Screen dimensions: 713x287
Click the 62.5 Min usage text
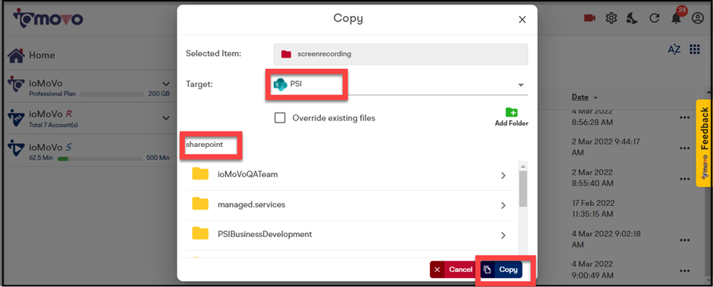pyautogui.click(x=40, y=158)
